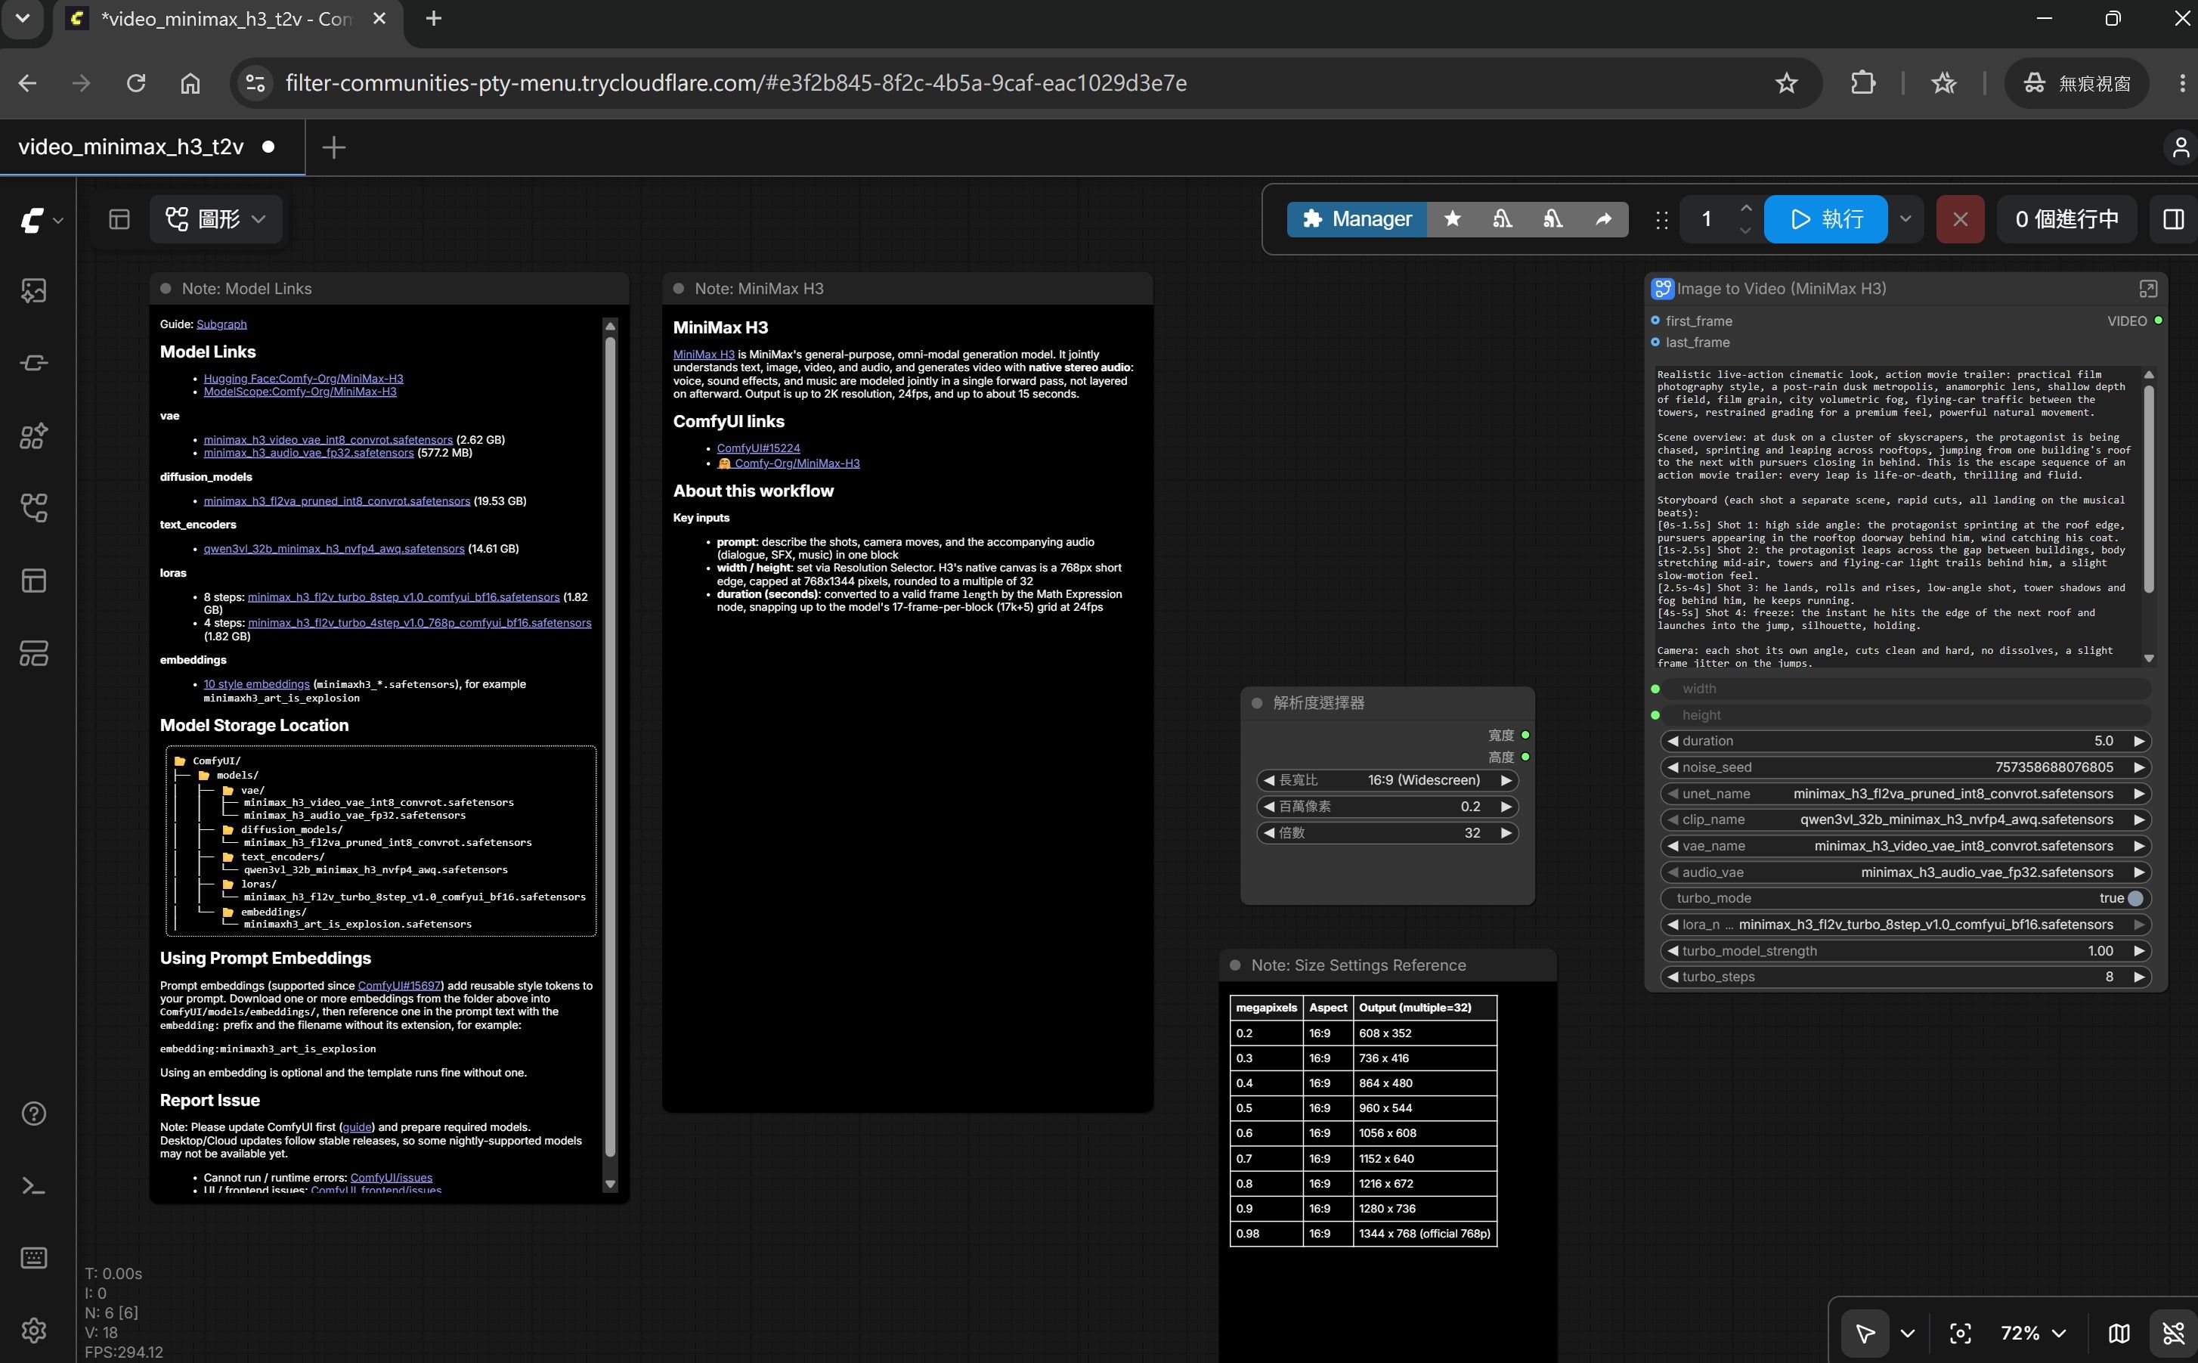Collapse the 解析度選擇器 node via its dot
This screenshot has width=2198, height=1363.
click(x=1257, y=703)
